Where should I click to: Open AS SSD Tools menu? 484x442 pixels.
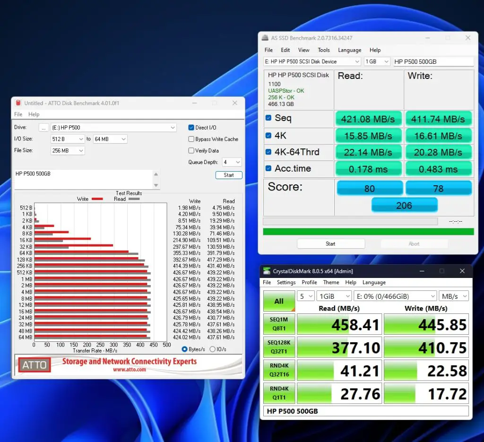pos(324,50)
